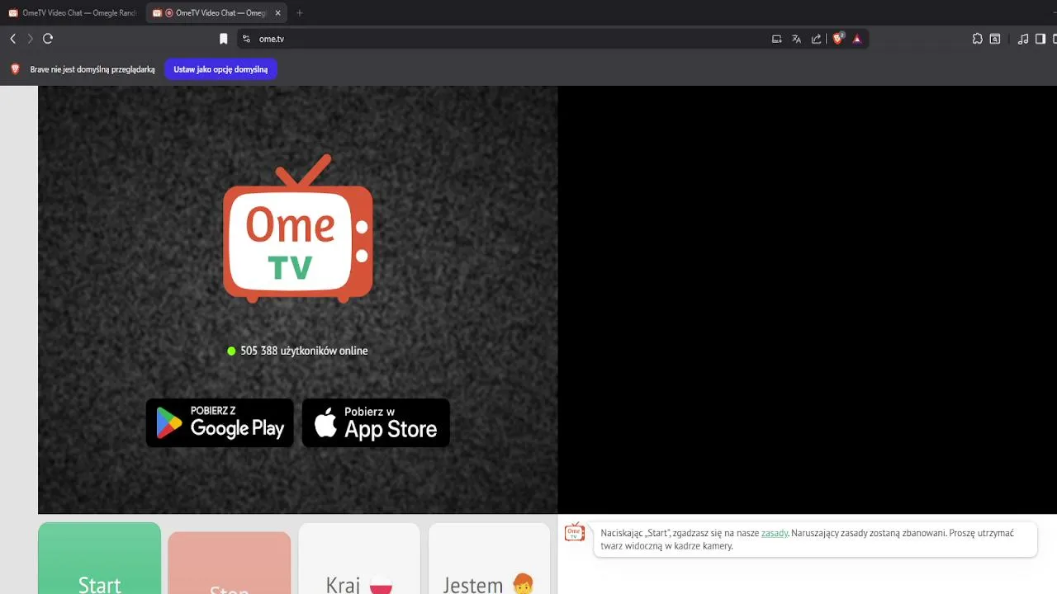Click the small OmeTV chat avatar icon

click(575, 532)
